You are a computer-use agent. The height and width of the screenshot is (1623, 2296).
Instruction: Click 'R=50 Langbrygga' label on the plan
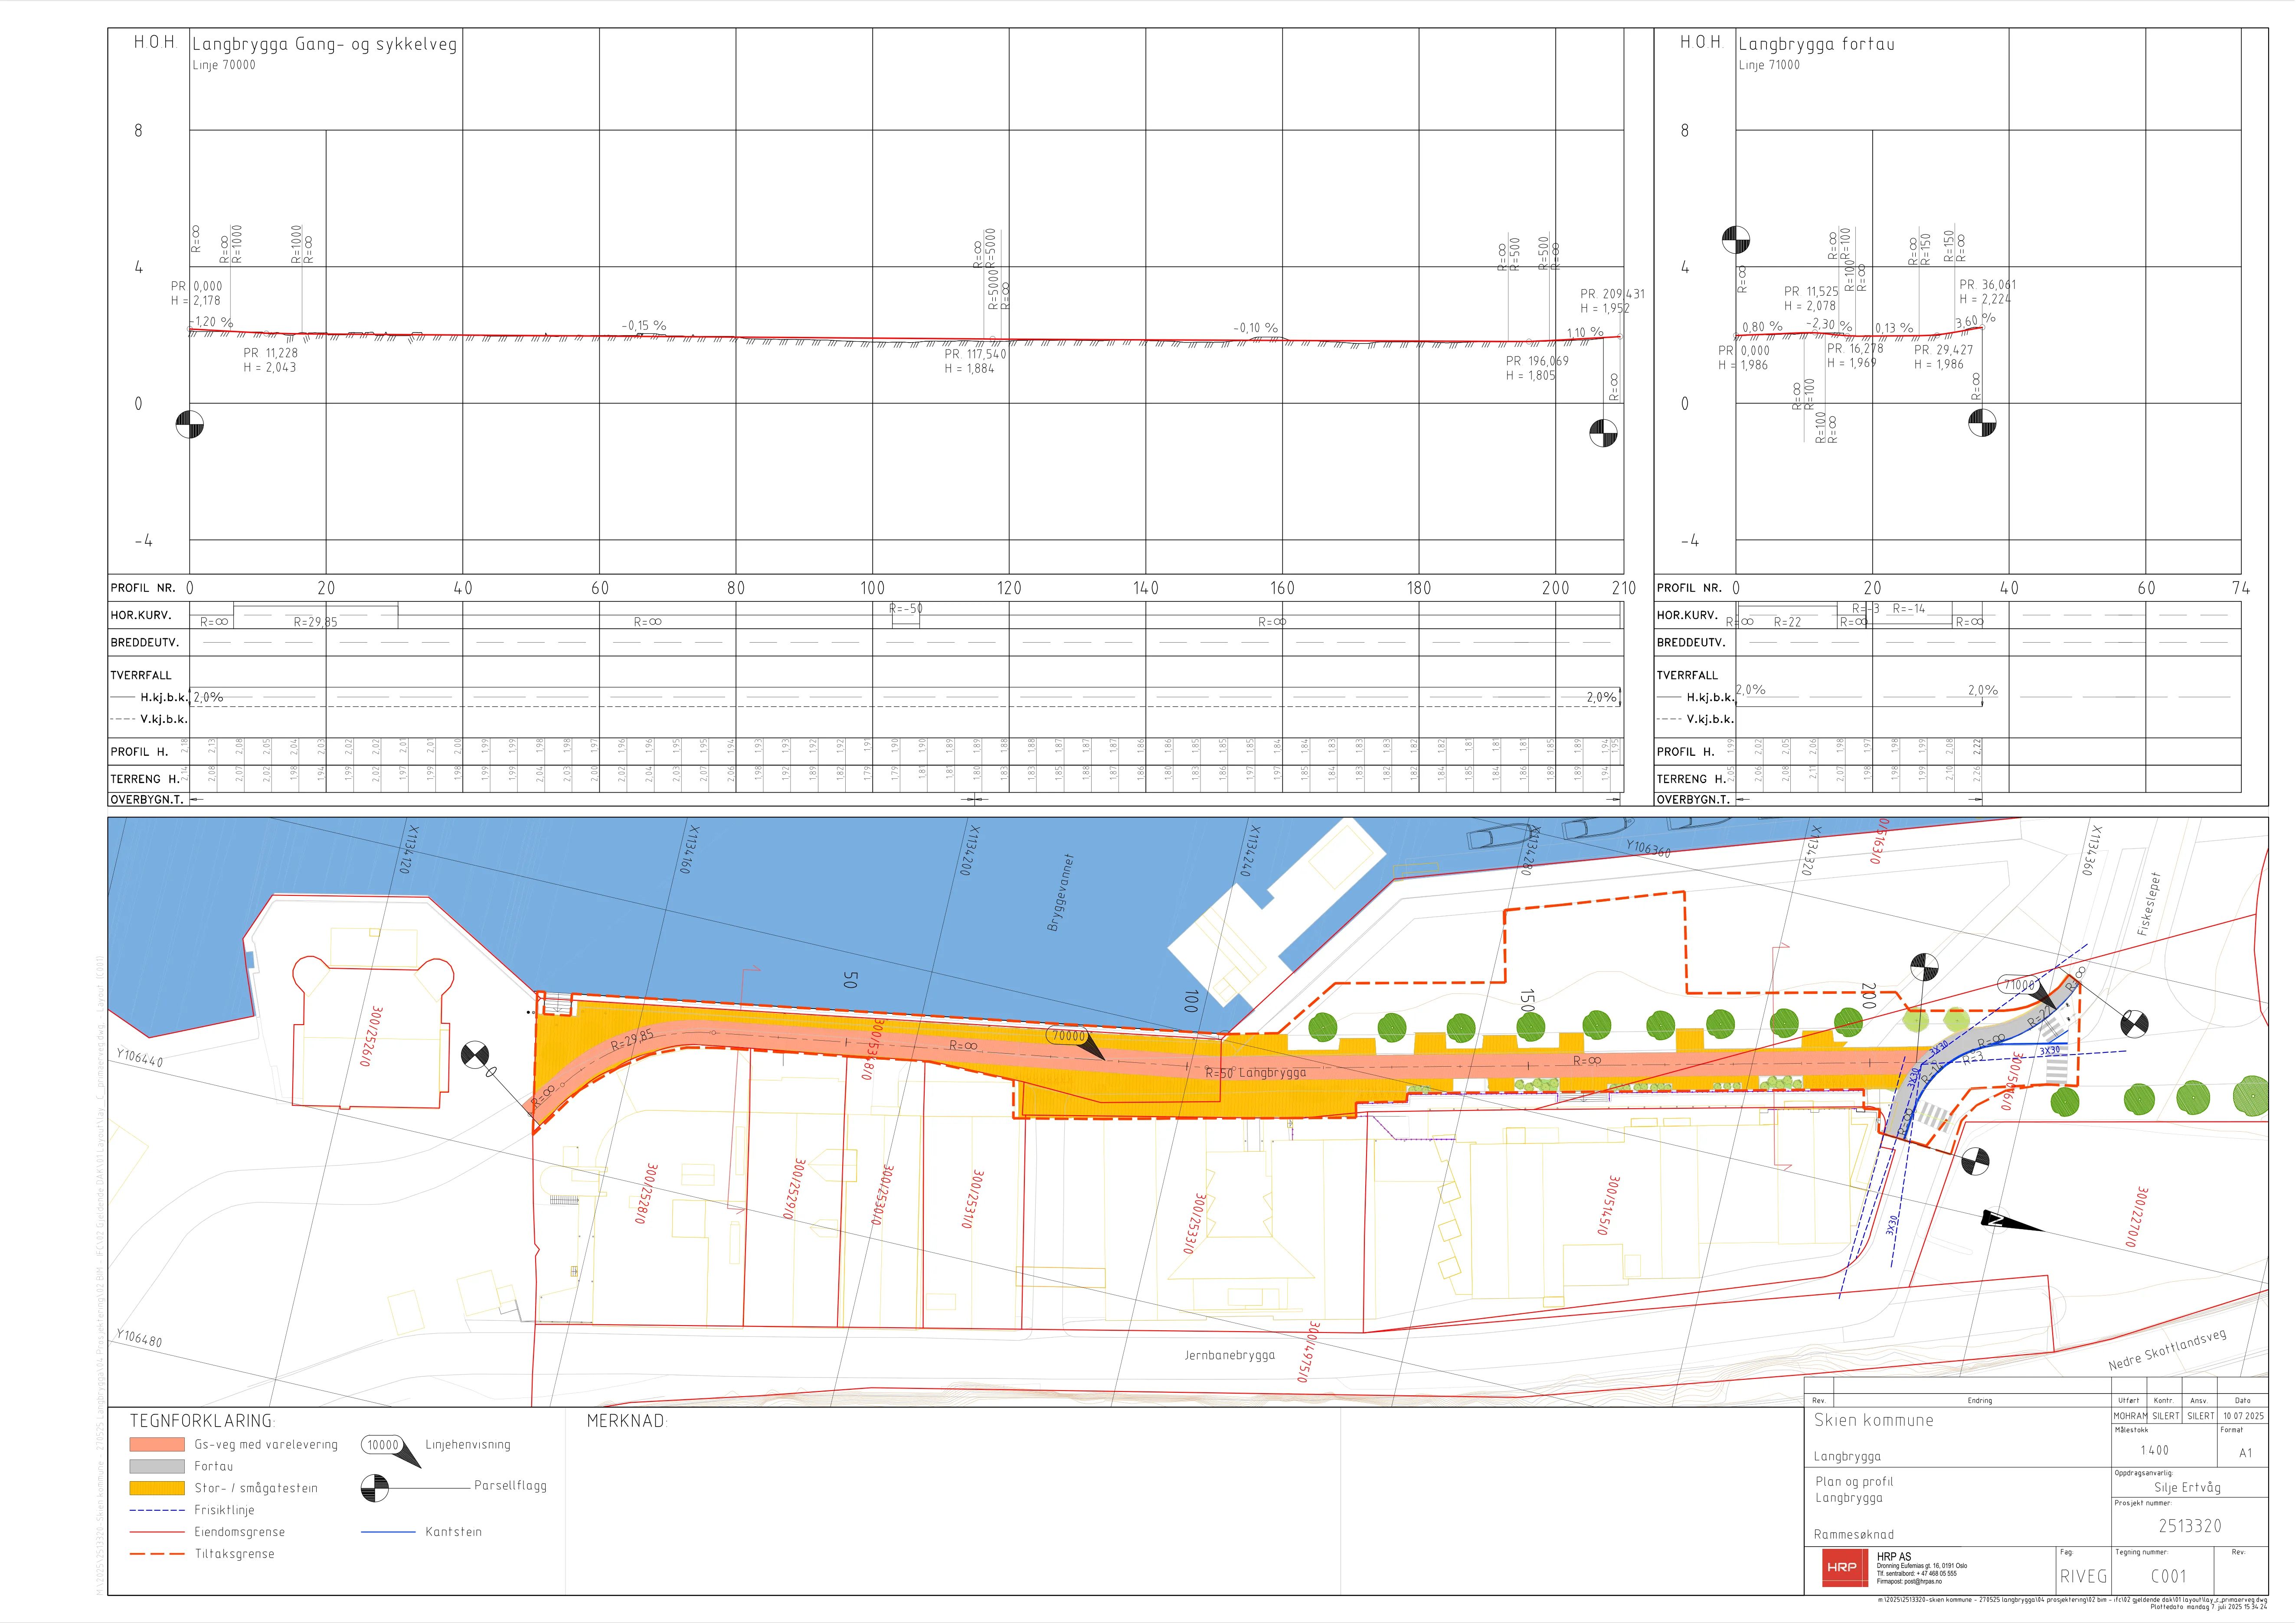pos(1255,1073)
